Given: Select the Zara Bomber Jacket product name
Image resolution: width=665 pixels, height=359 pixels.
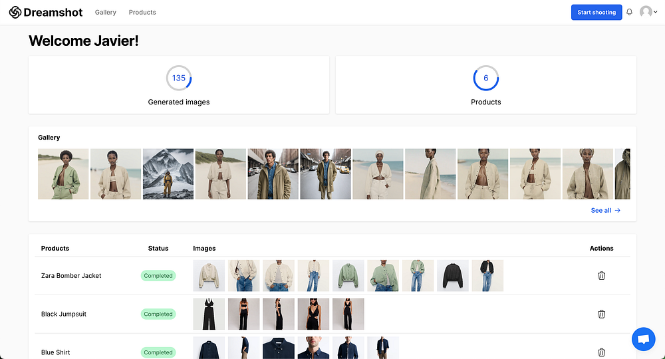Looking at the screenshot, I should pos(71,275).
